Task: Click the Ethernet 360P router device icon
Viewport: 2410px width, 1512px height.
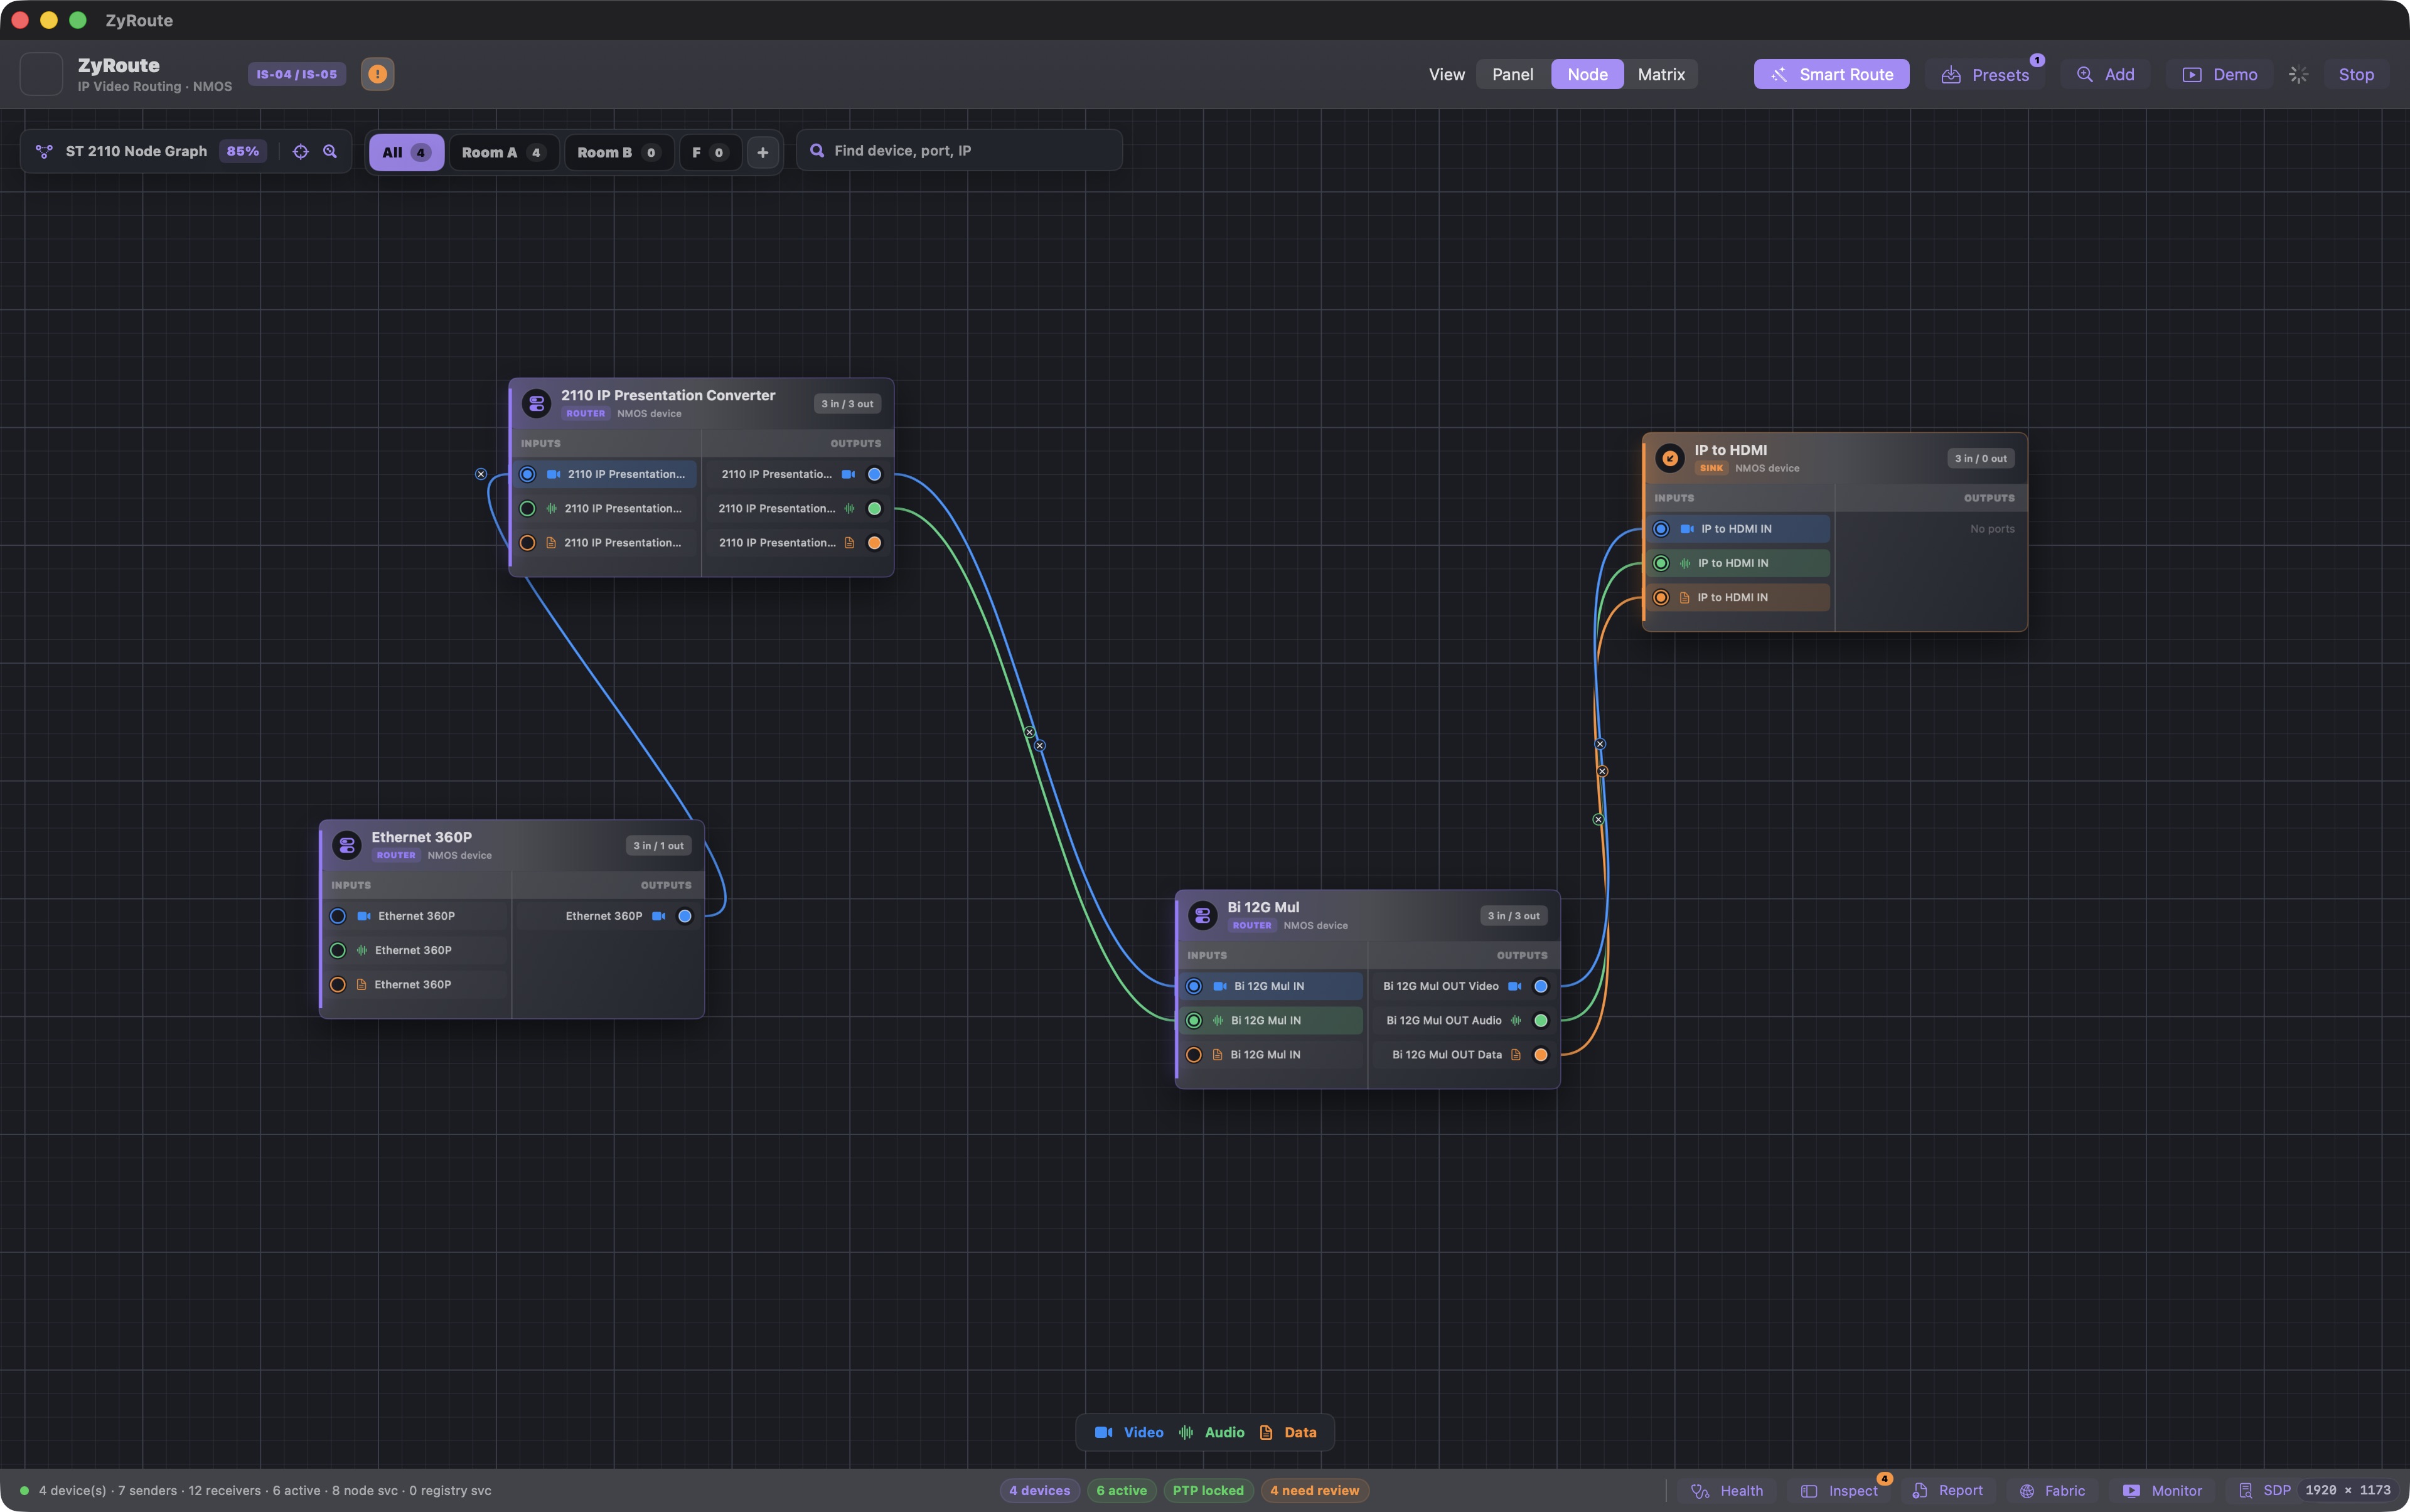Action: pyautogui.click(x=347, y=845)
